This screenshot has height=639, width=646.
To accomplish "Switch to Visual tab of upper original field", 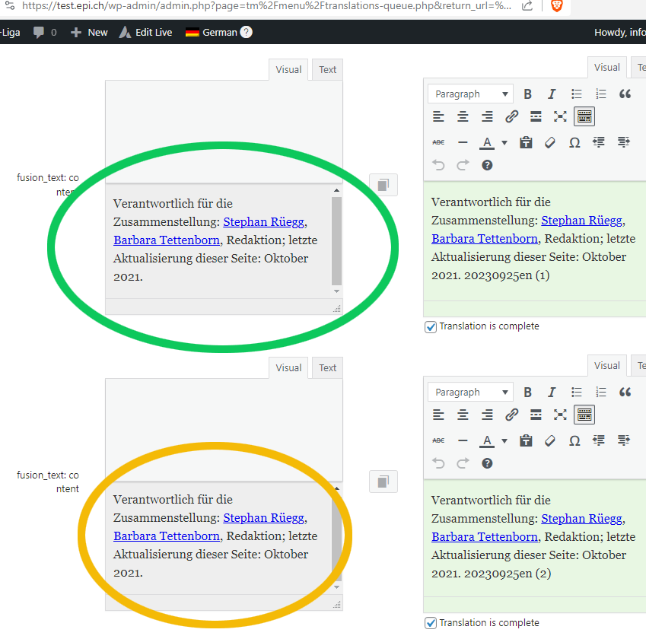I will (x=288, y=70).
